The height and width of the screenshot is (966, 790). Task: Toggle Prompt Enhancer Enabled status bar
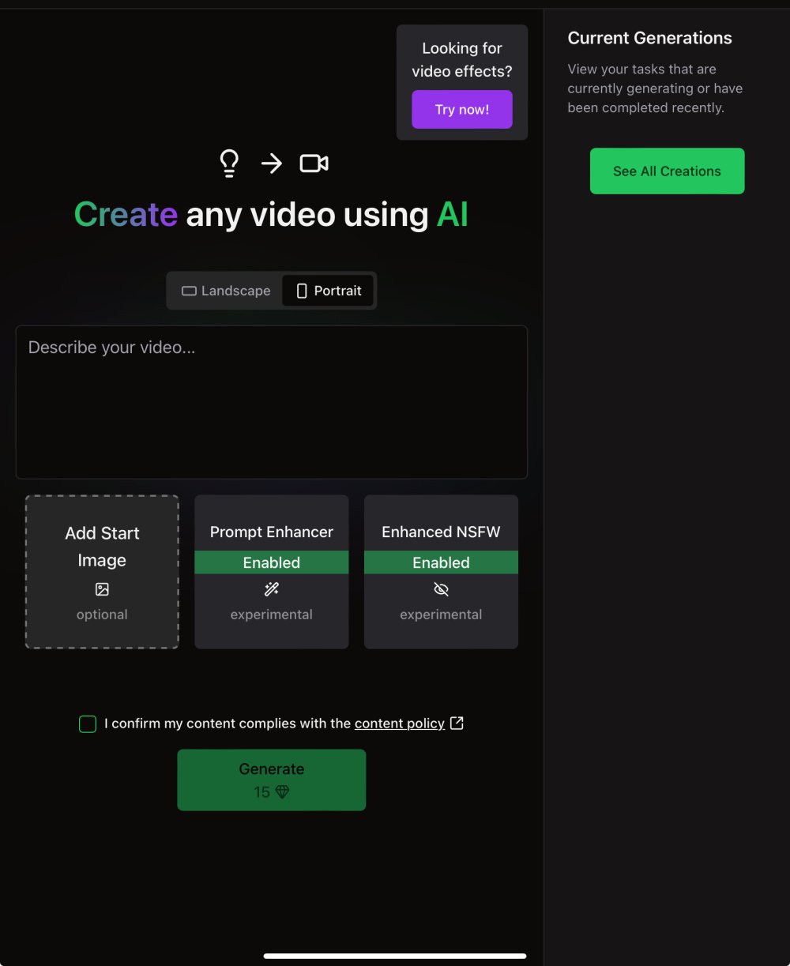coord(272,562)
